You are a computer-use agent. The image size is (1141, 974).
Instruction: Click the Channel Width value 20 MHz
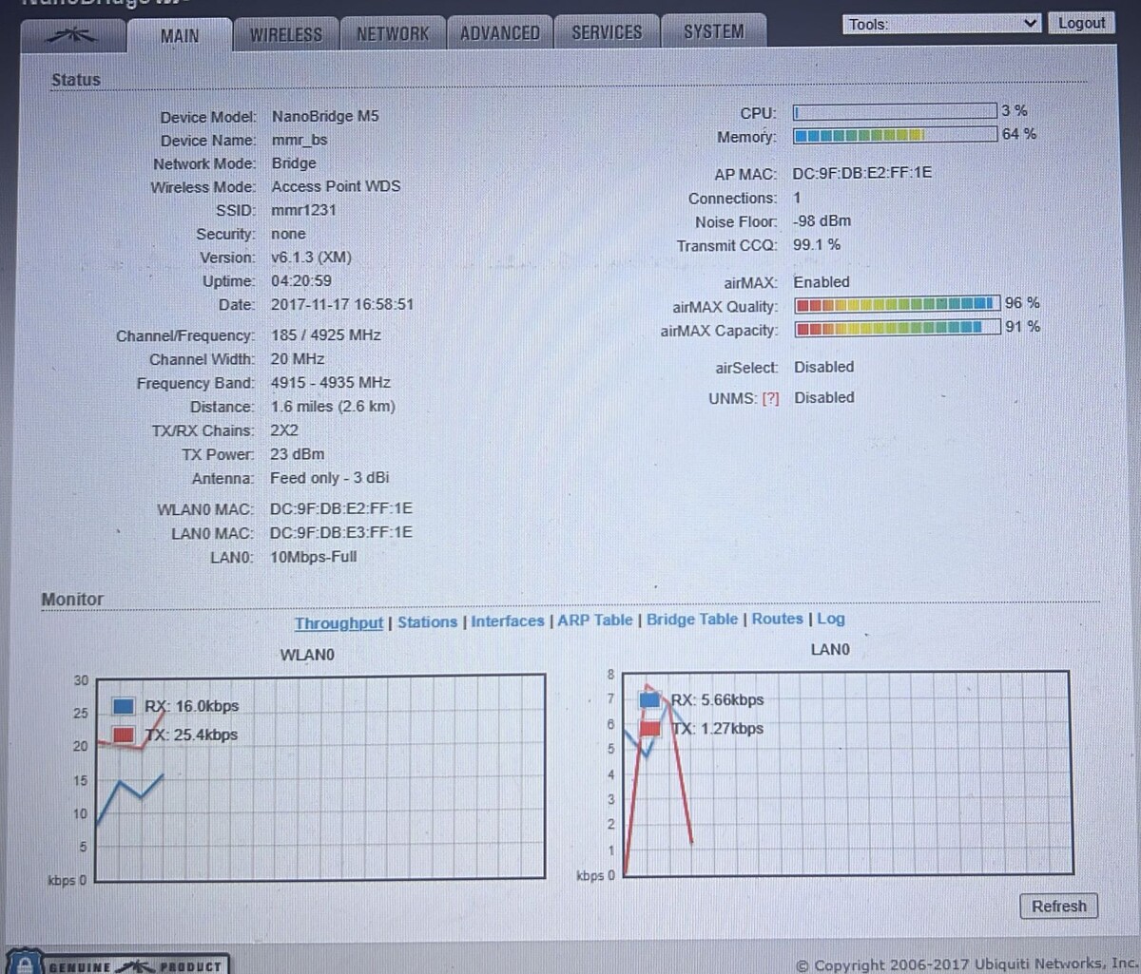coord(297,359)
